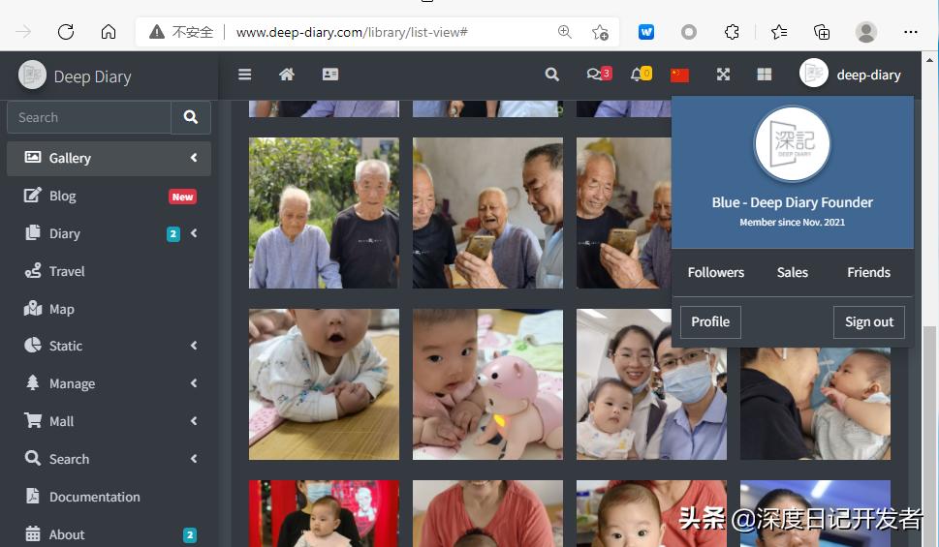The height and width of the screenshot is (547, 939).
Task: Open Diary in the sidebar
Action: tap(109, 233)
